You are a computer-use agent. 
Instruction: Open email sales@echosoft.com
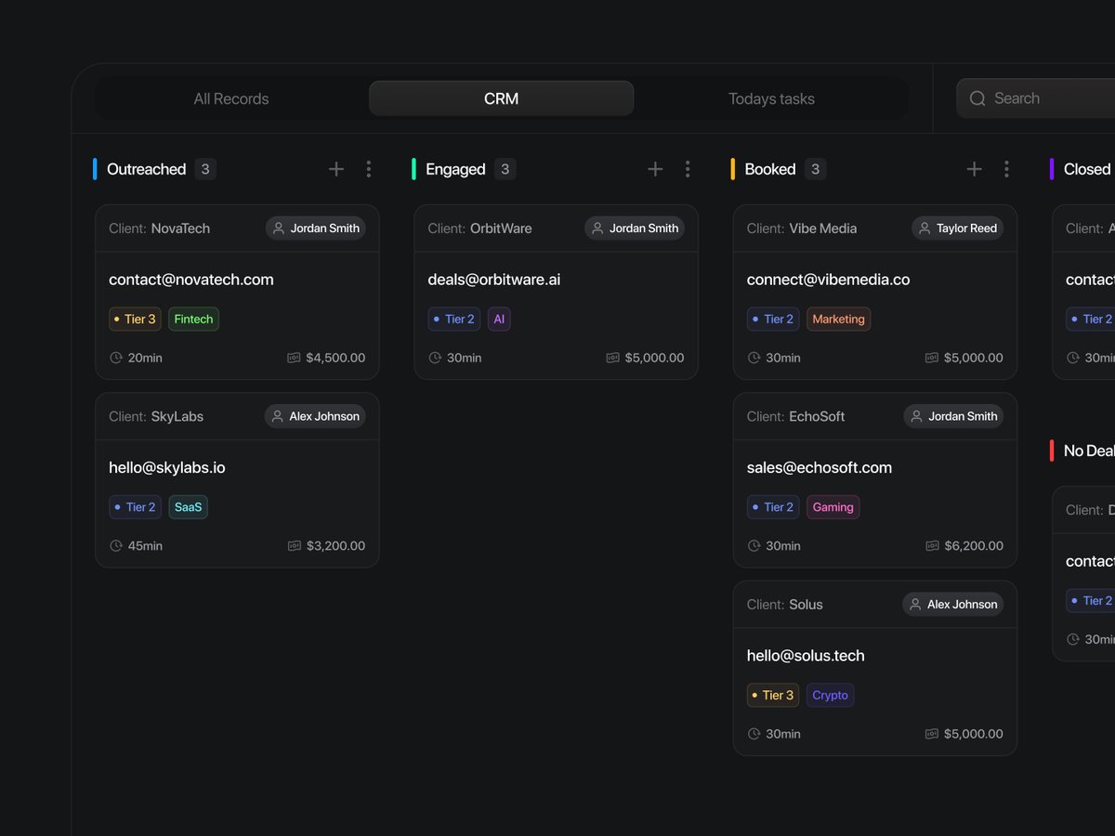point(820,467)
